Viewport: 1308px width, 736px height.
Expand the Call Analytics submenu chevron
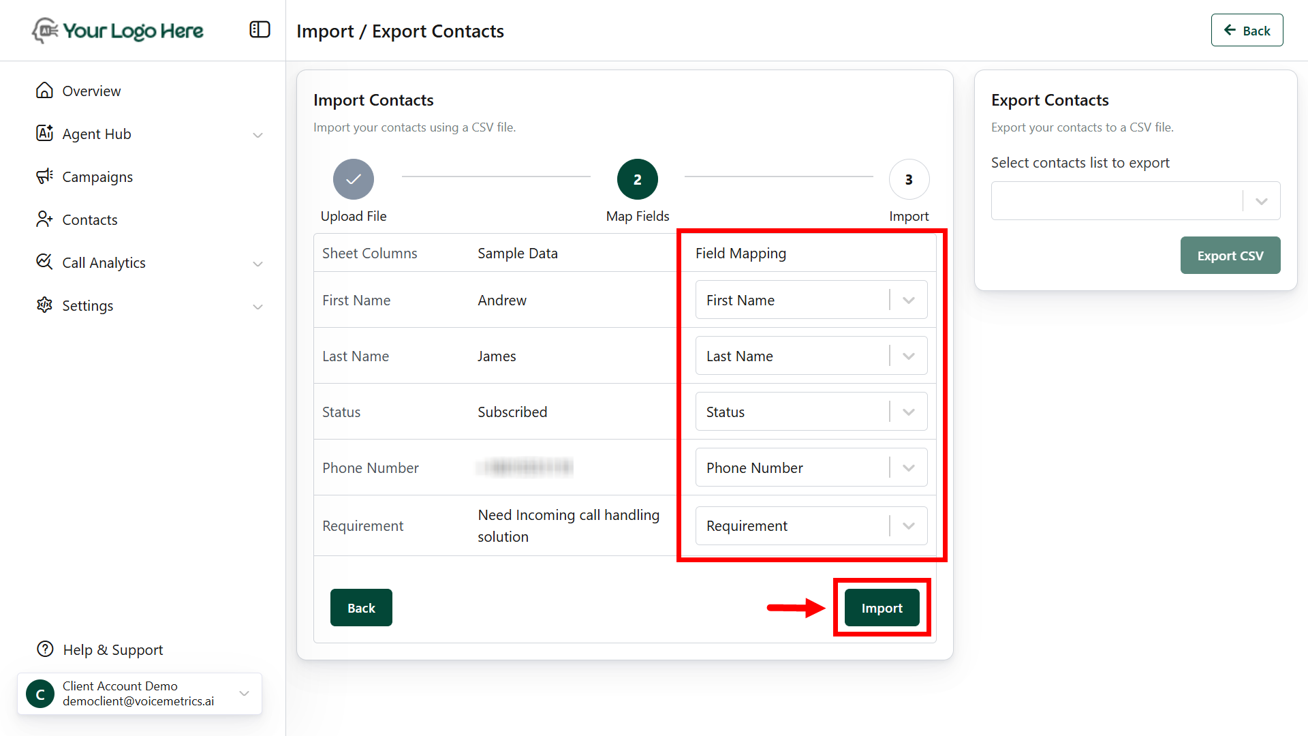coord(258,264)
